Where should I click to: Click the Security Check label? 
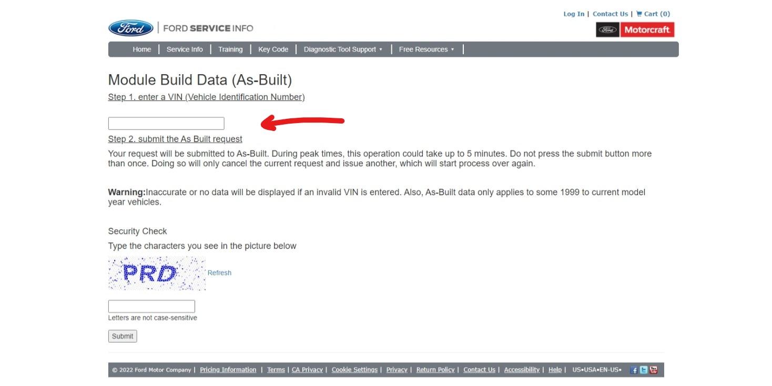(x=137, y=231)
